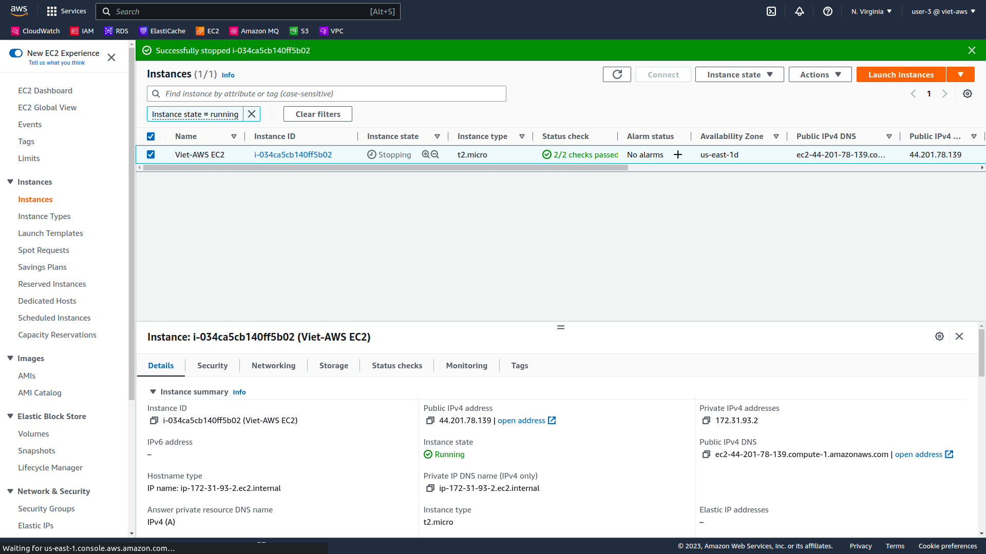Open the Services grid menu
Screen dimensions: 986x554
[66, 11]
